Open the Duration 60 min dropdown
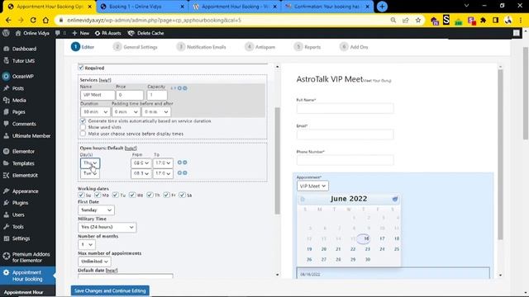Viewport: 529px width, 297px height. 95,111
